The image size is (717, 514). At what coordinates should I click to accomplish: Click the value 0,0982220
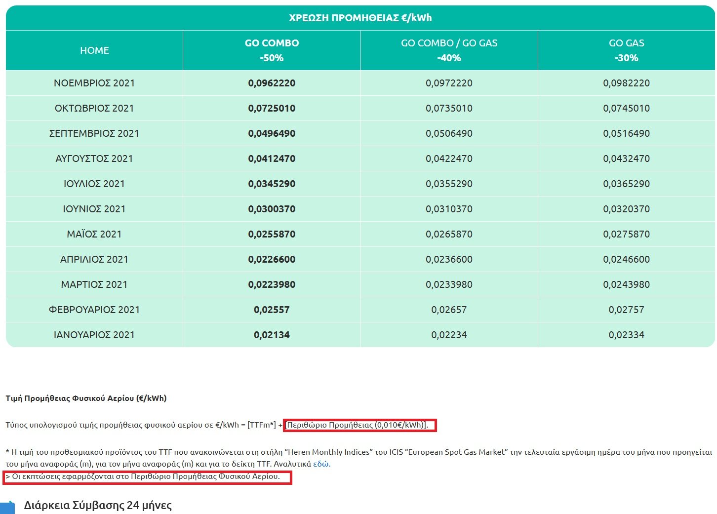626,83
